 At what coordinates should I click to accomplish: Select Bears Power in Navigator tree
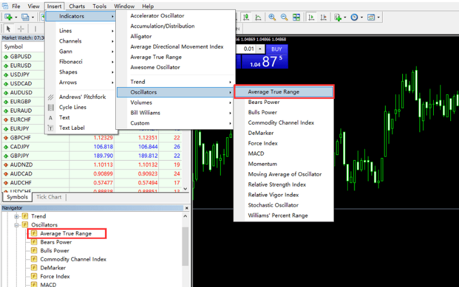[x=56, y=242]
